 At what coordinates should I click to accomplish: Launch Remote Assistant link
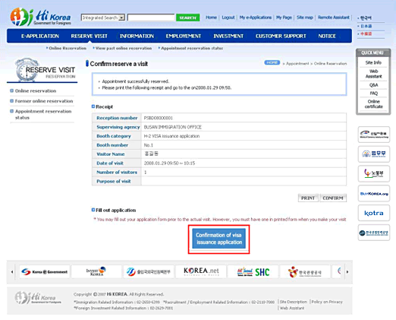(x=334, y=17)
